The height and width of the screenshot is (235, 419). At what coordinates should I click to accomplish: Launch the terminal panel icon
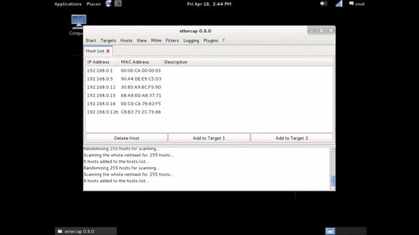(118, 4)
